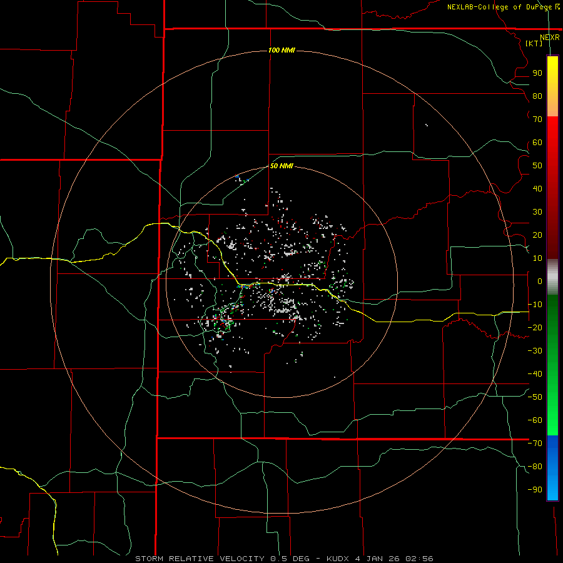Click the positive 90 value on velocity scale
The width and height of the screenshot is (563, 563).
coord(537,73)
